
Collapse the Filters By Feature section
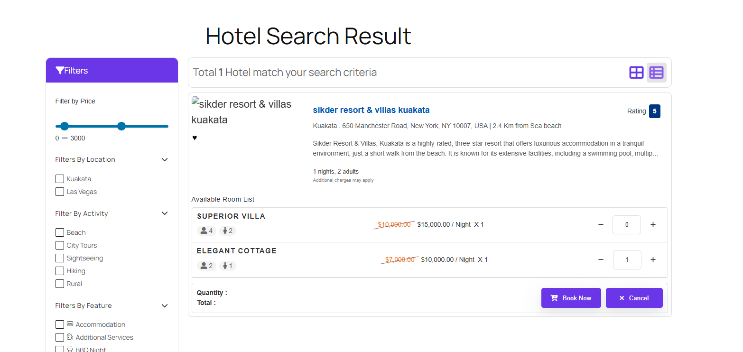tap(165, 306)
